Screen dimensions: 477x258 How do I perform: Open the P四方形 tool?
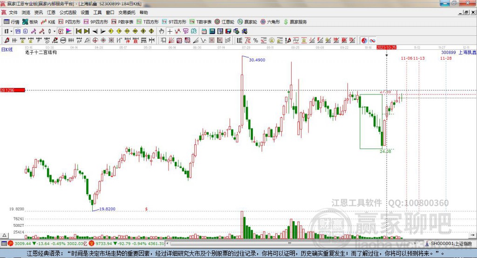click(69, 22)
